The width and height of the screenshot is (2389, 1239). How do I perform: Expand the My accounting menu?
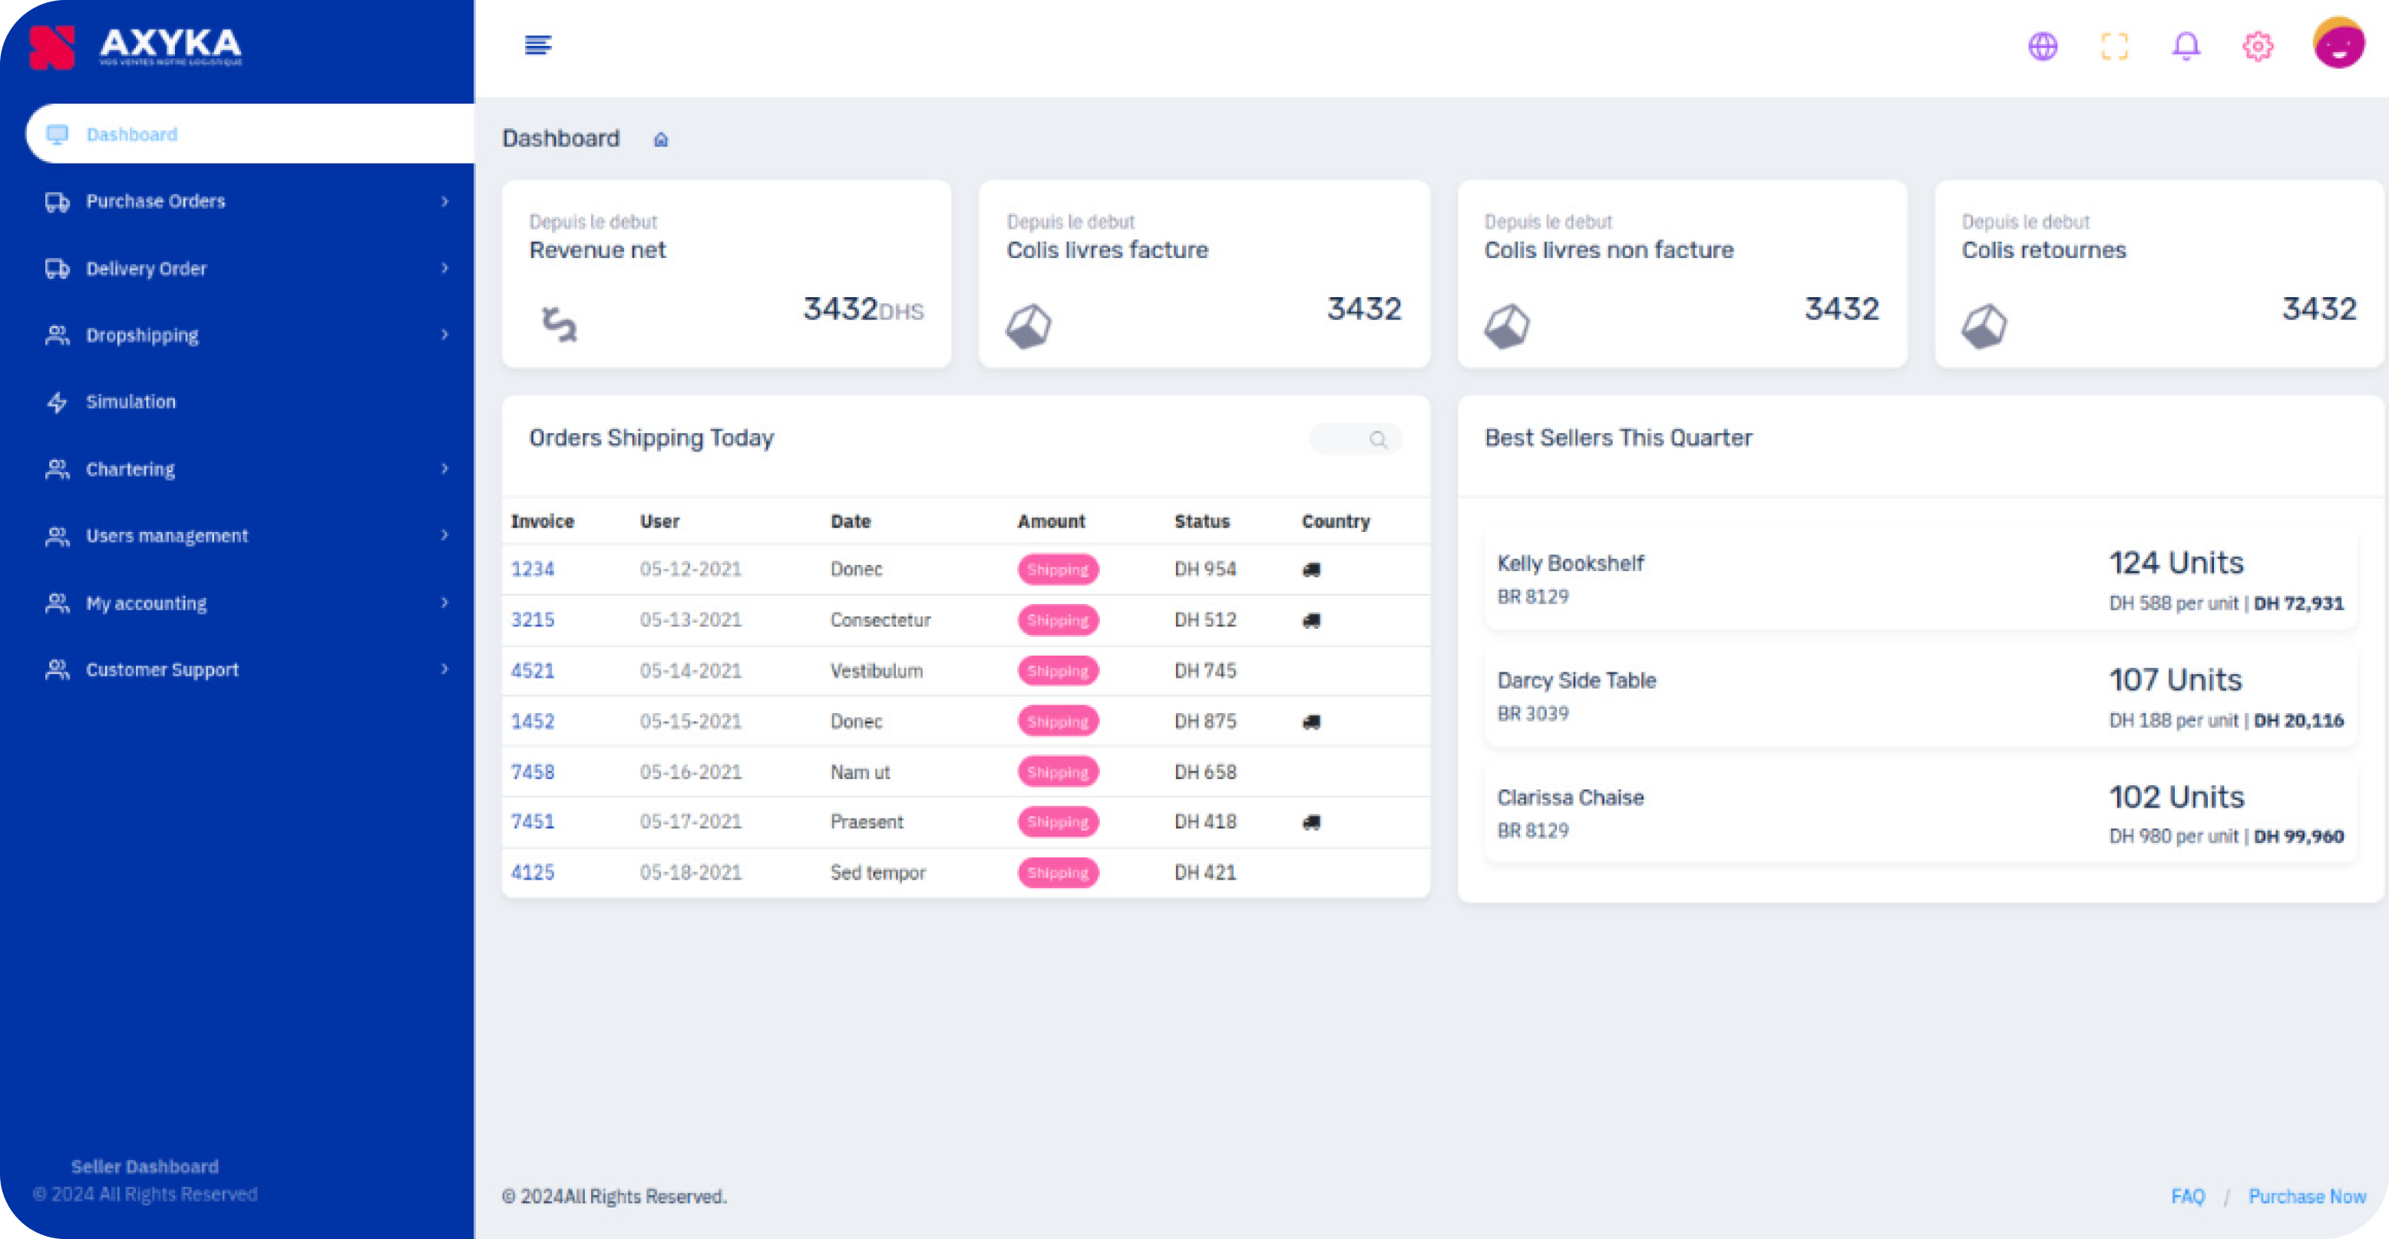(146, 603)
